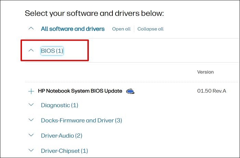This screenshot has height=158, width=240.
Task: Click the All software and drivers heading
Action: tap(73, 29)
